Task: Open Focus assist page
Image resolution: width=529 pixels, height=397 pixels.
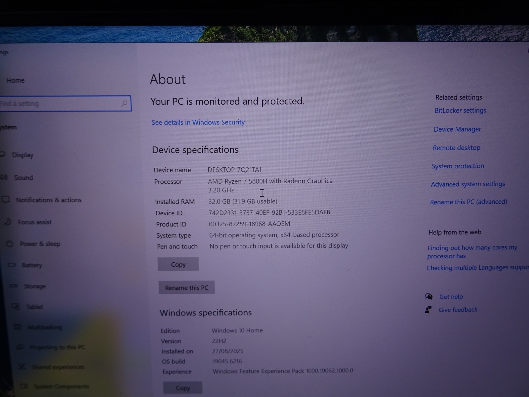Action: [x=35, y=222]
